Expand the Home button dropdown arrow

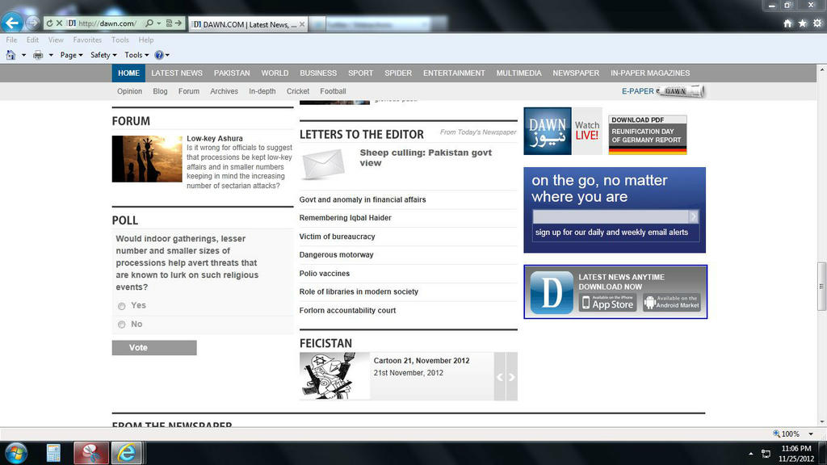[23, 56]
